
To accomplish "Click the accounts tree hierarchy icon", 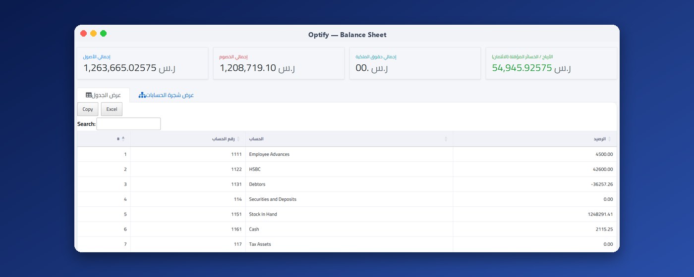I will pyautogui.click(x=142, y=95).
